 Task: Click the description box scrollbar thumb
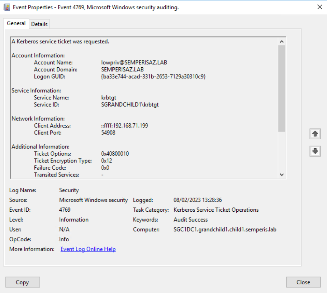282,89
